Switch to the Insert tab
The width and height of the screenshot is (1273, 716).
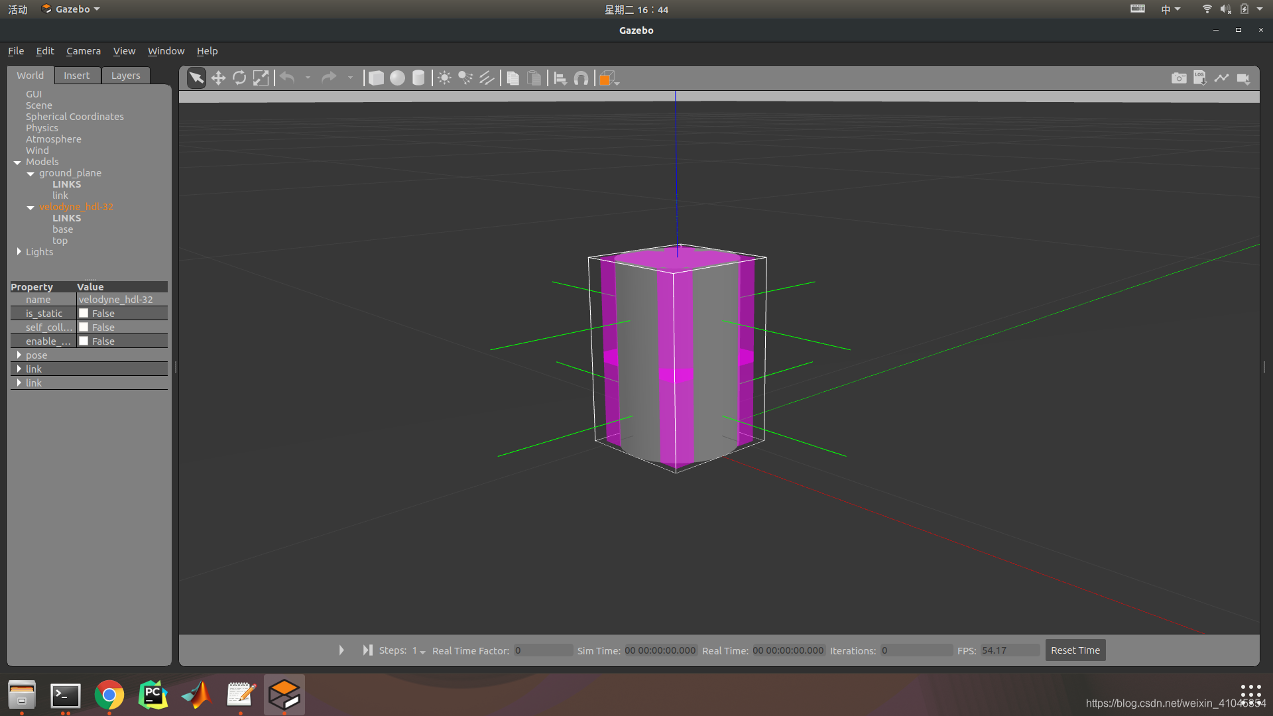[x=76, y=75]
